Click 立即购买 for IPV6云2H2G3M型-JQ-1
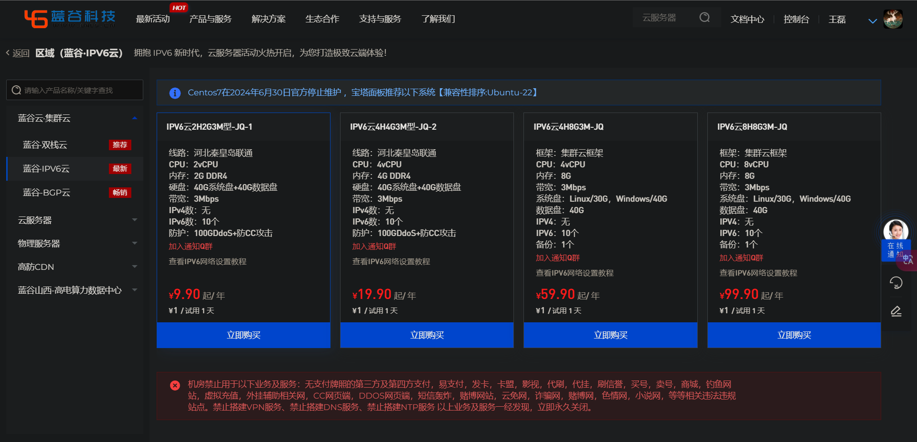Viewport: 917px width, 442px height. 244,335
